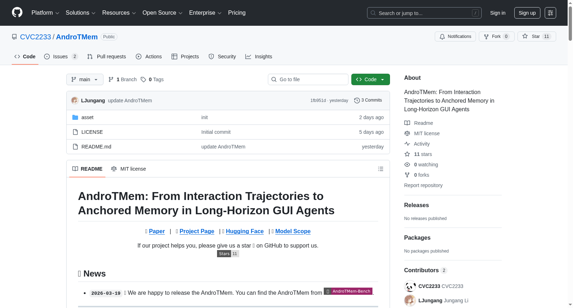
Task: Open the Actions tab
Action: (x=149, y=57)
